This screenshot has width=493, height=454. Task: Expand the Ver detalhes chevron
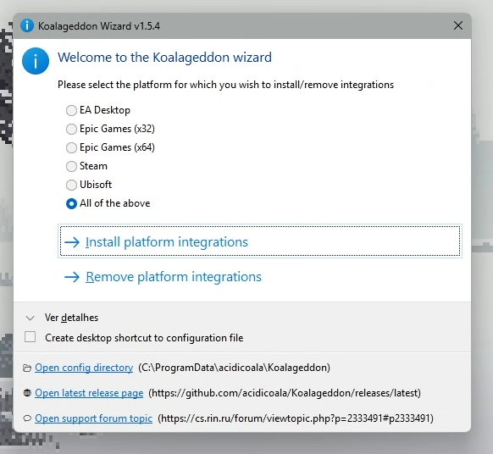(x=30, y=318)
